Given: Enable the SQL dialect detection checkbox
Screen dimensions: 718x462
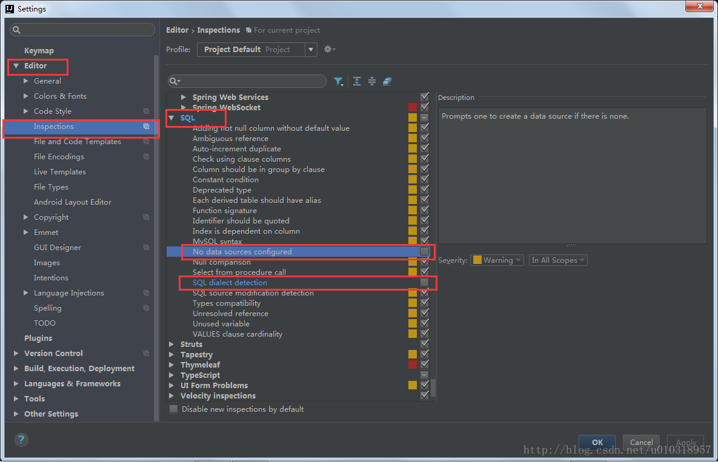Looking at the screenshot, I should (425, 282).
